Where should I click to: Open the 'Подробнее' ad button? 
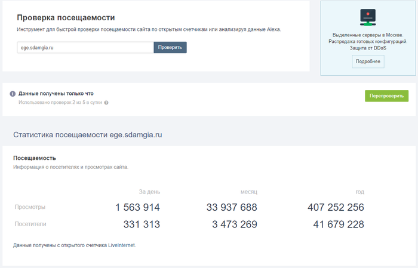coord(368,61)
